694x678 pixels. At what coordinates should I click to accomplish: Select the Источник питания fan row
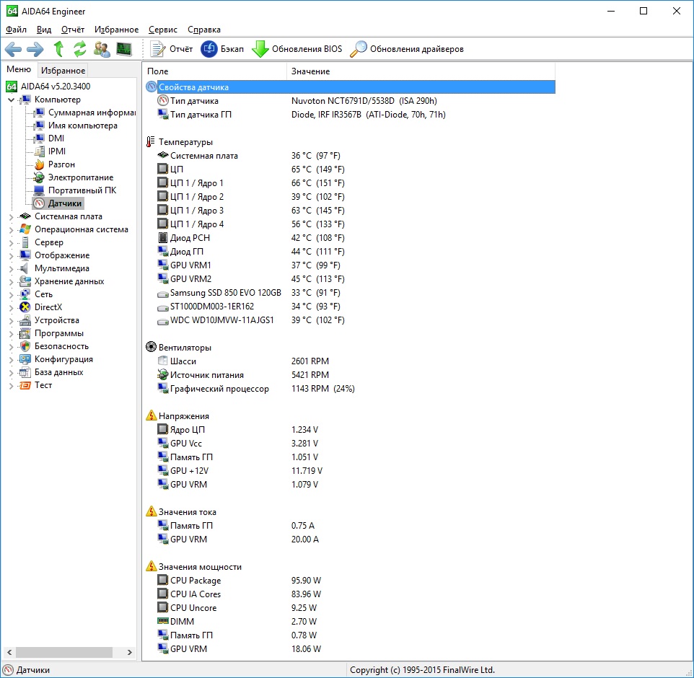tap(350, 375)
